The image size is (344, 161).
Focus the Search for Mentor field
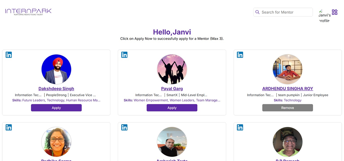click(286, 12)
